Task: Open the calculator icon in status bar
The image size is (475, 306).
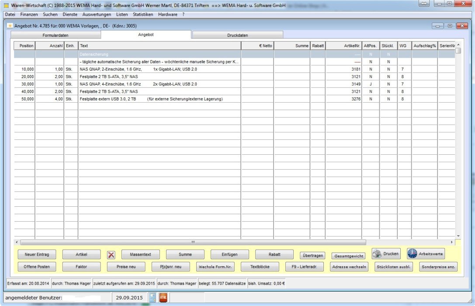Action: click(153, 298)
